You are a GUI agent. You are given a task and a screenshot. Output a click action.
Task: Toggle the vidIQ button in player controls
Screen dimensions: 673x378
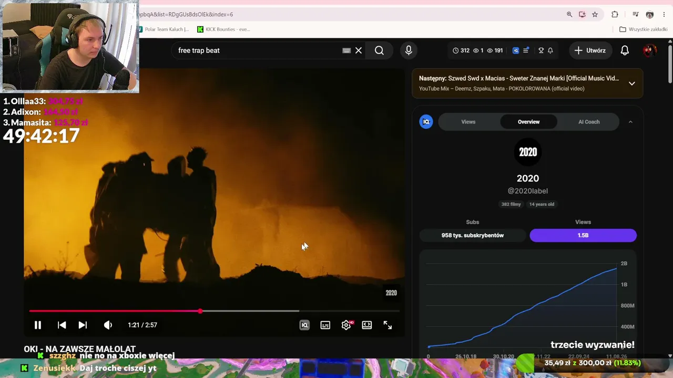(x=304, y=325)
